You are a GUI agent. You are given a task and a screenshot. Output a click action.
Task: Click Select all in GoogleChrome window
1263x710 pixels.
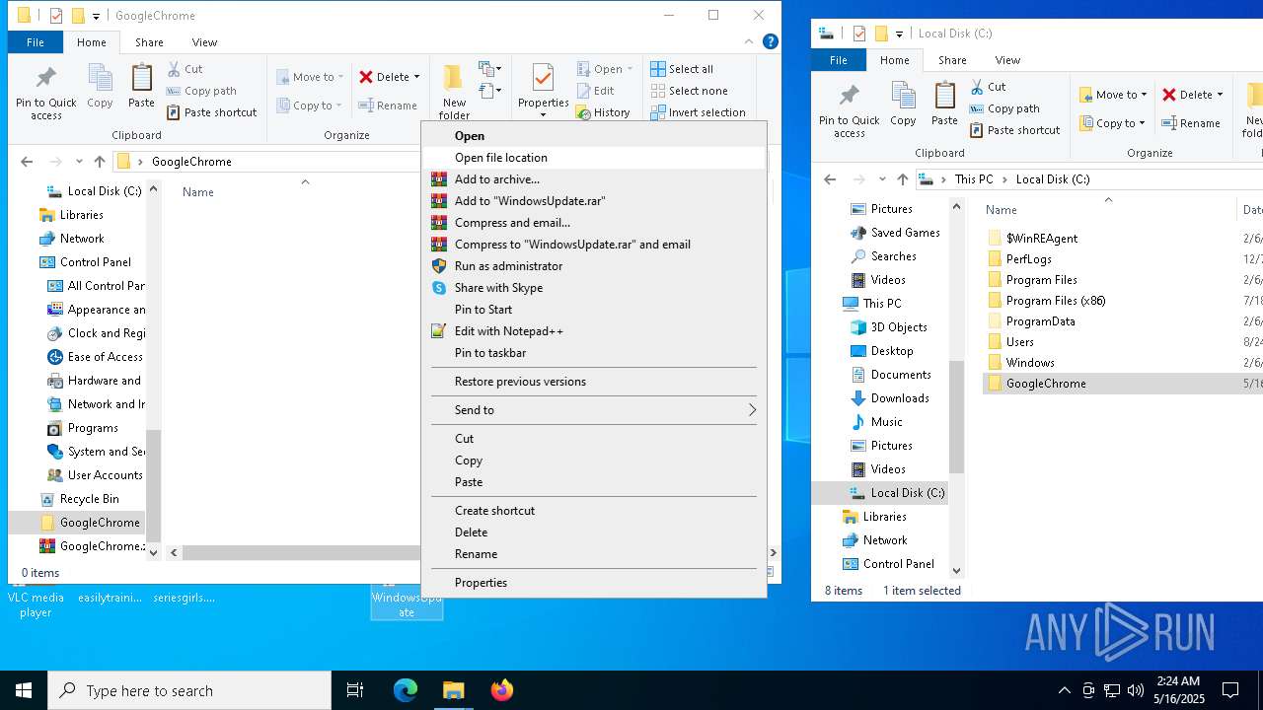(682, 69)
